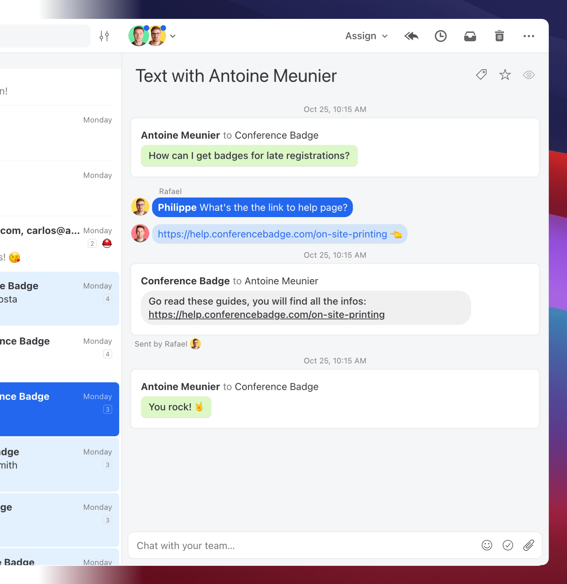Open the conversation ending in 'mith'
567x584 pixels.
(59, 464)
